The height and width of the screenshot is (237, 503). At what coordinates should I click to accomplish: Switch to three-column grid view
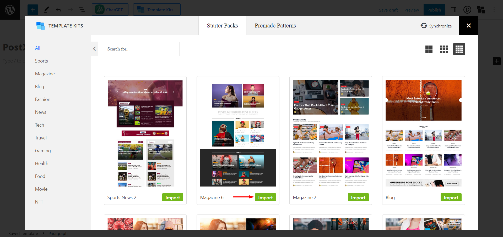pyautogui.click(x=444, y=49)
